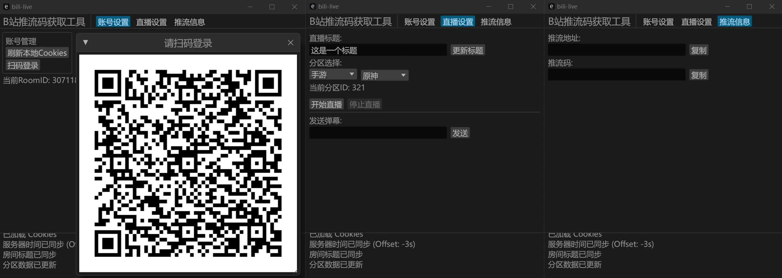Maximize the middle bili-live window
Screen dimensions: 782x278
click(511, 7)
